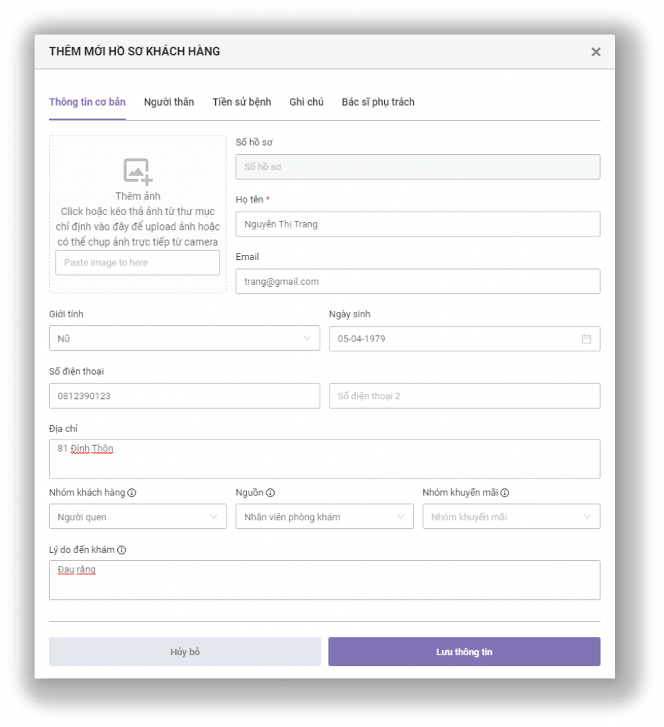Close the Thêm mới hồ sơ dialog
The height and width of the screenshot is (727, 664).
pyautogui.click(x=596, y=52)
